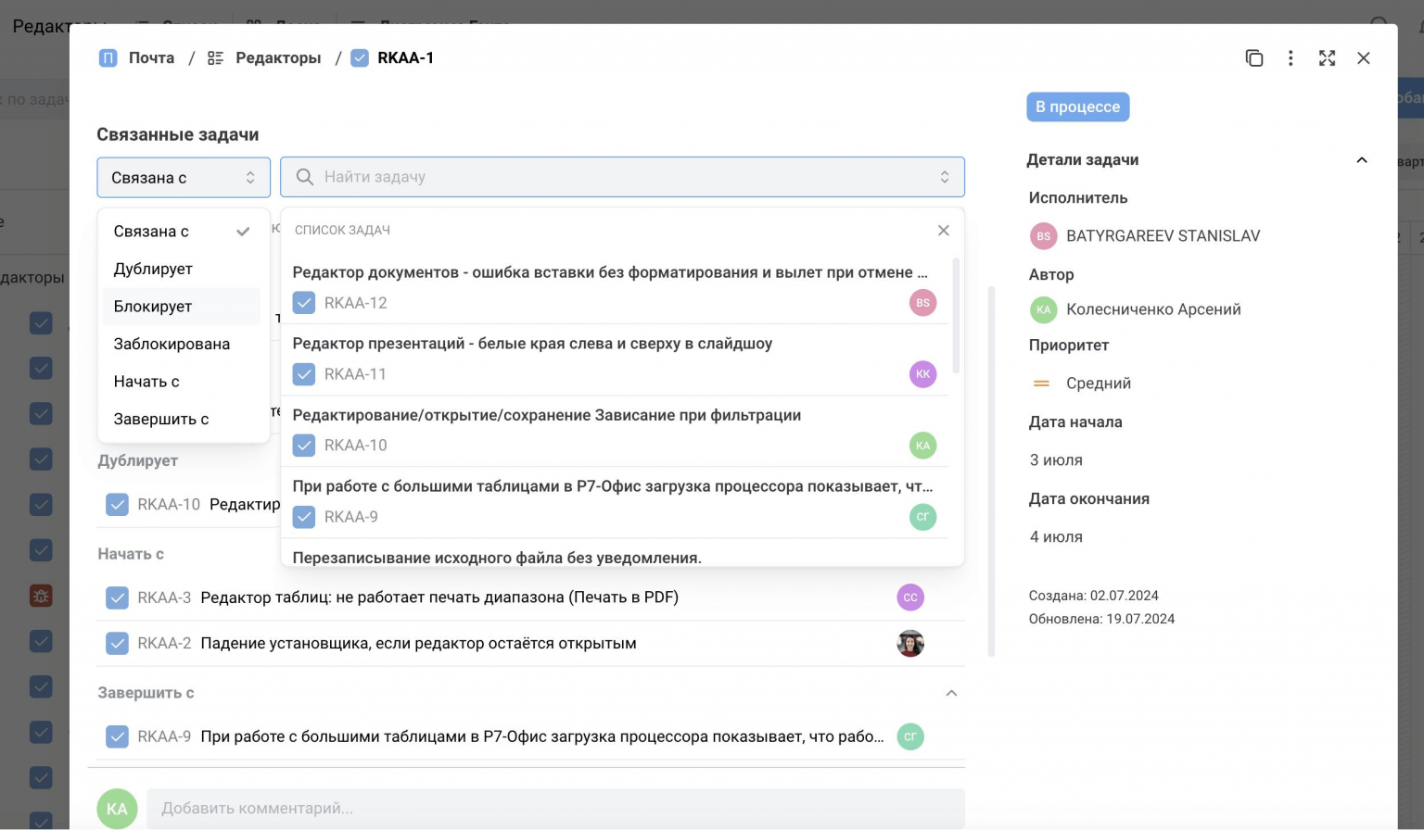Toggle checkbox for RKAA-12 in task list

pyautogui.click(x=304, y=303)
